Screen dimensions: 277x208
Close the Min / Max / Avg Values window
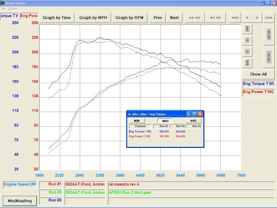click(200, 114)
